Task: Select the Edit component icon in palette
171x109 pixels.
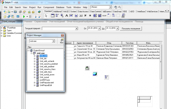Action: (x=71, y=16)
